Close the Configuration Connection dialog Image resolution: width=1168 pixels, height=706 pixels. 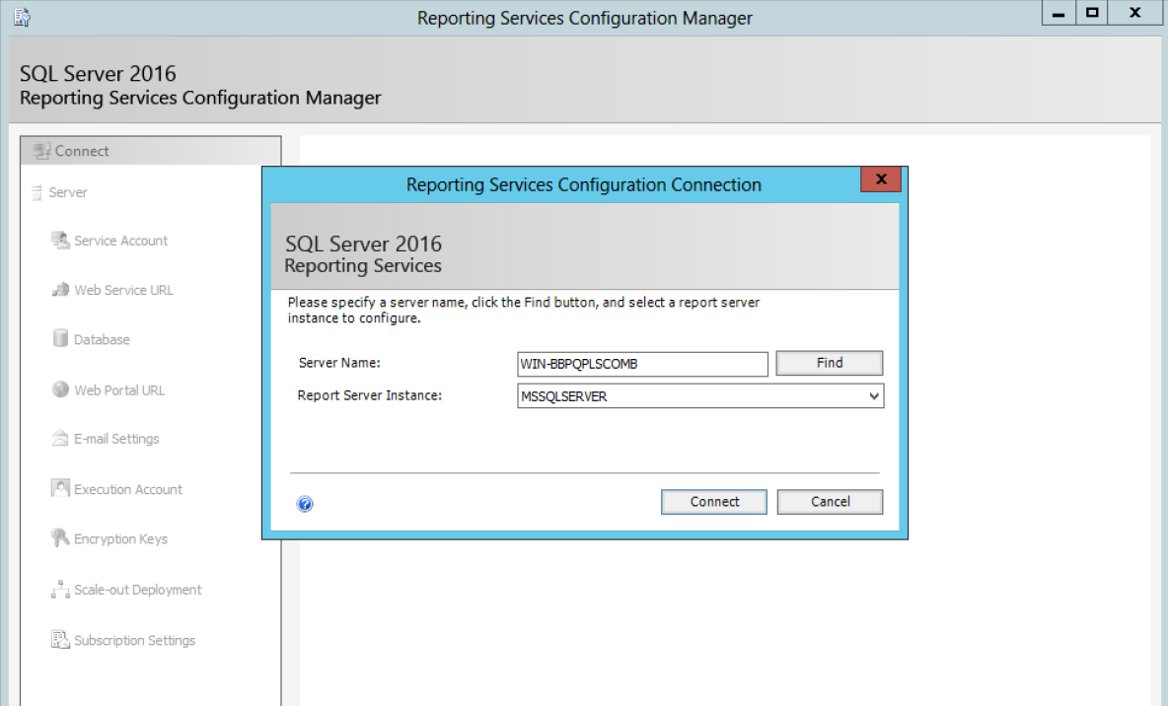[881, 179]
